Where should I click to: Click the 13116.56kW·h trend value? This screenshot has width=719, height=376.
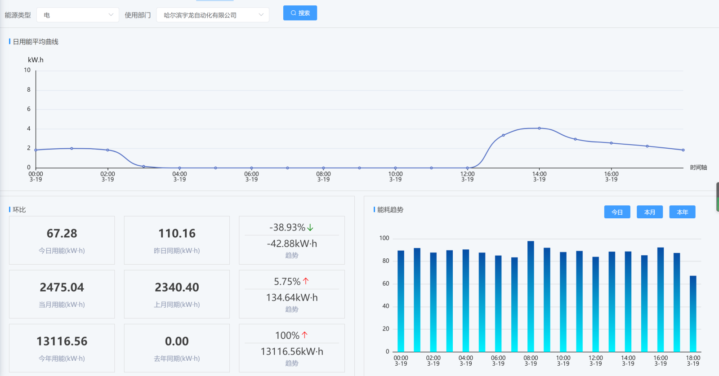click(x=292, y=351)
